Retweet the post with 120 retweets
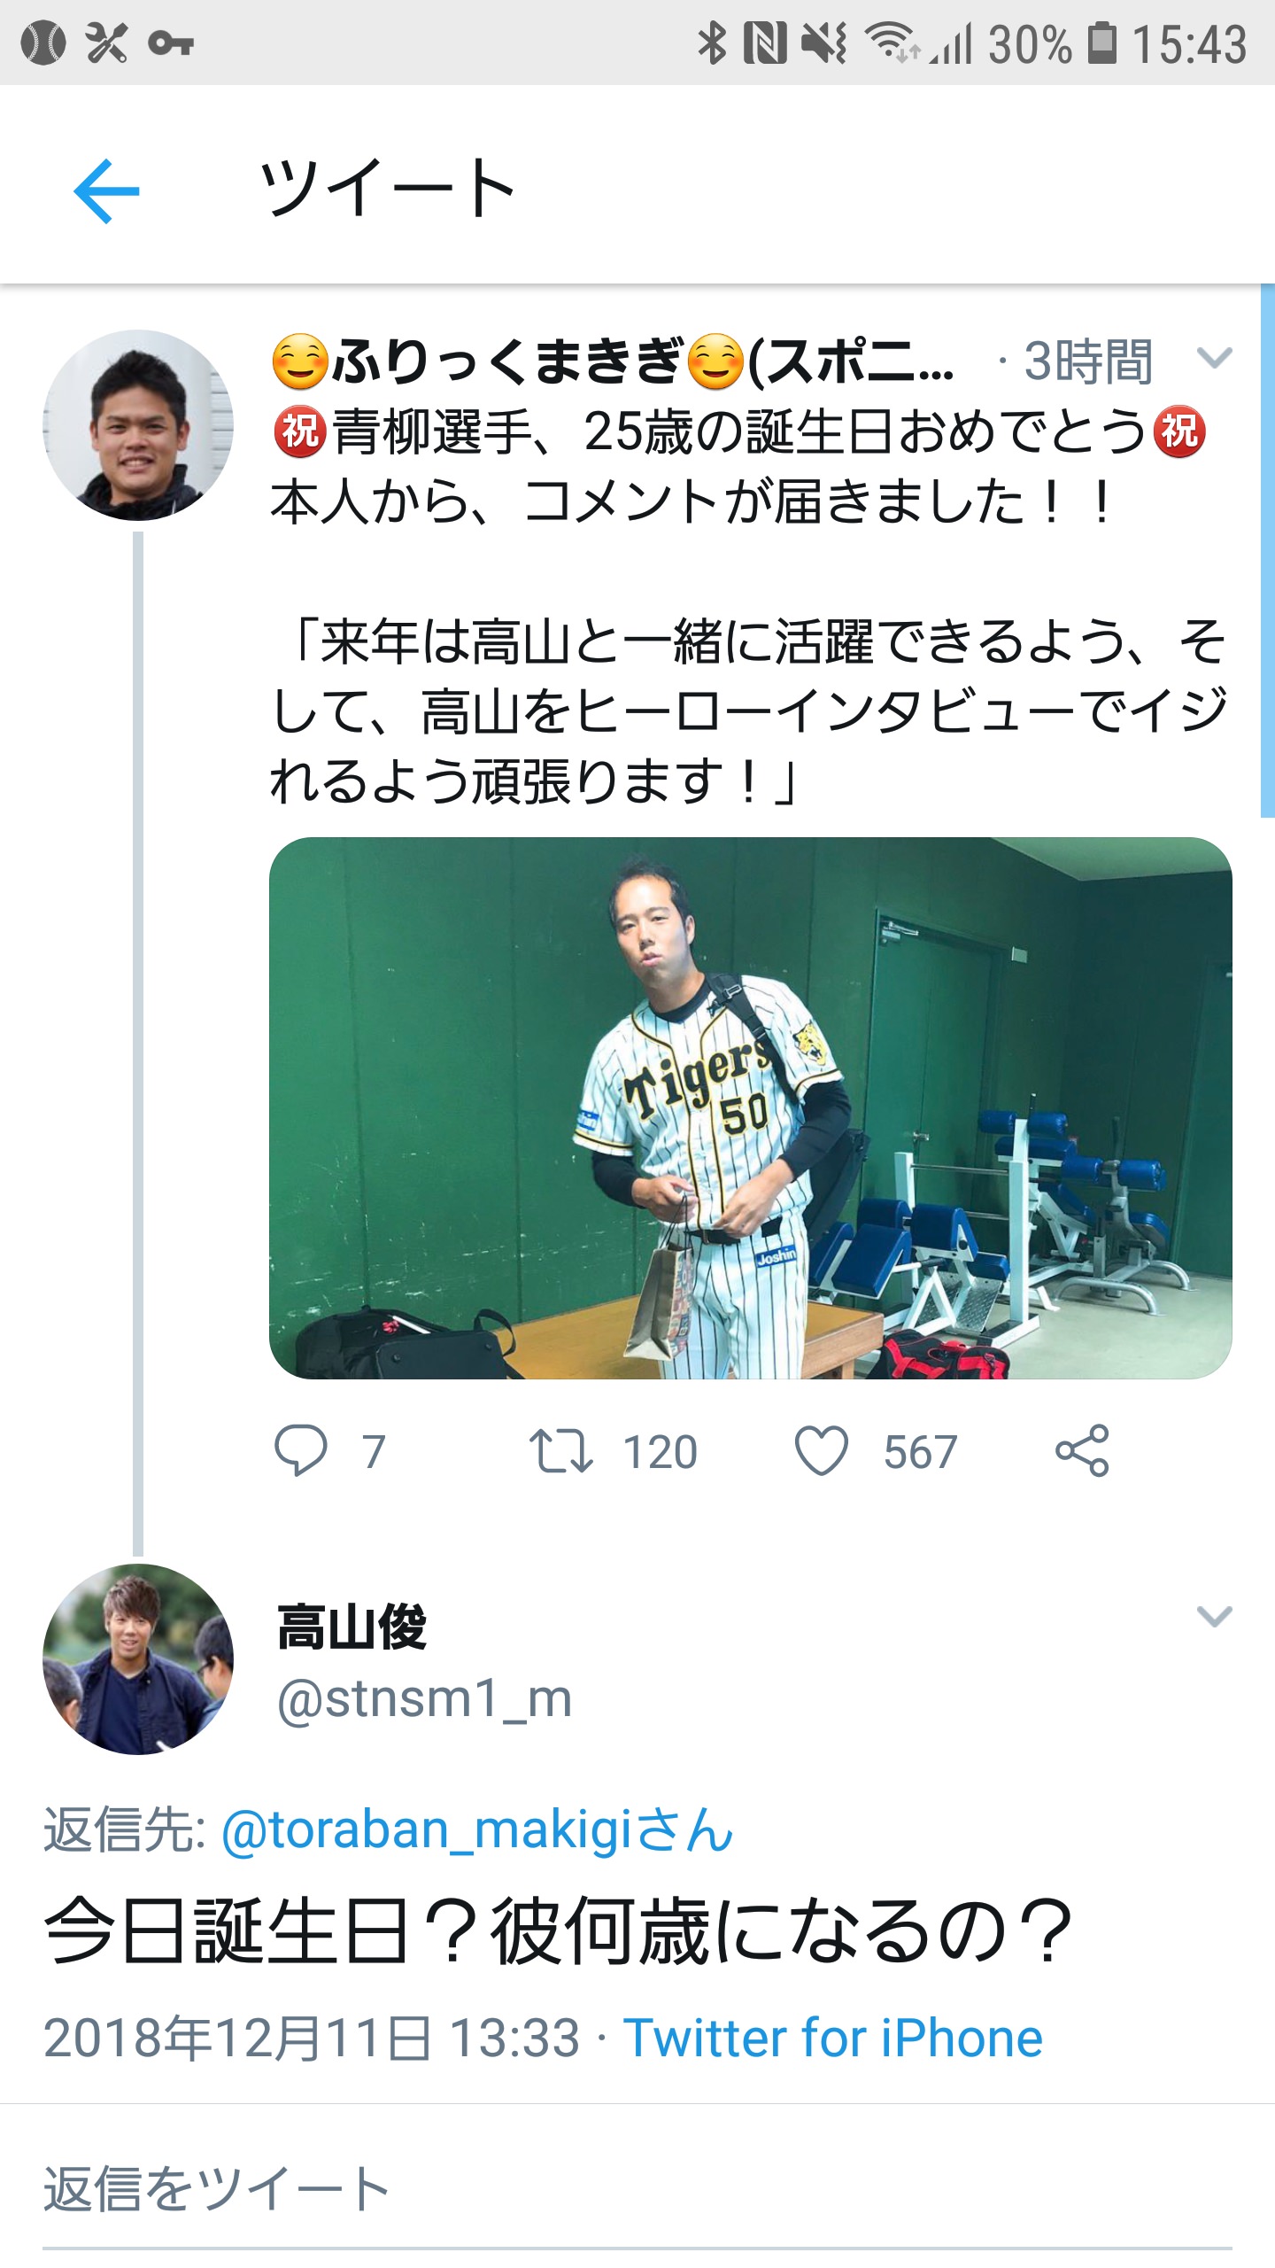Screen dimensions: 1275x2268 (560, 1452)
